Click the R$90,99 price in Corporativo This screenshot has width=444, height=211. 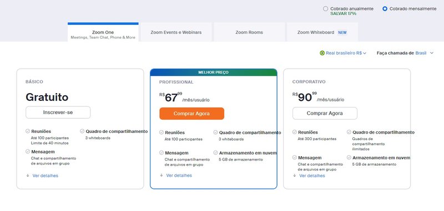click(x=305, y=97)
